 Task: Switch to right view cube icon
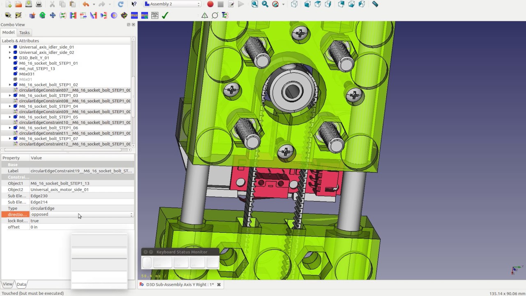click(x=328, y=4)
